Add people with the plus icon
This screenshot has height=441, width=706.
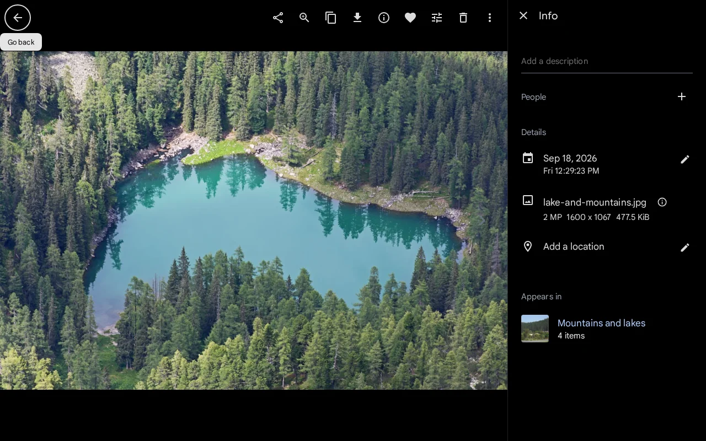point(682,97)
